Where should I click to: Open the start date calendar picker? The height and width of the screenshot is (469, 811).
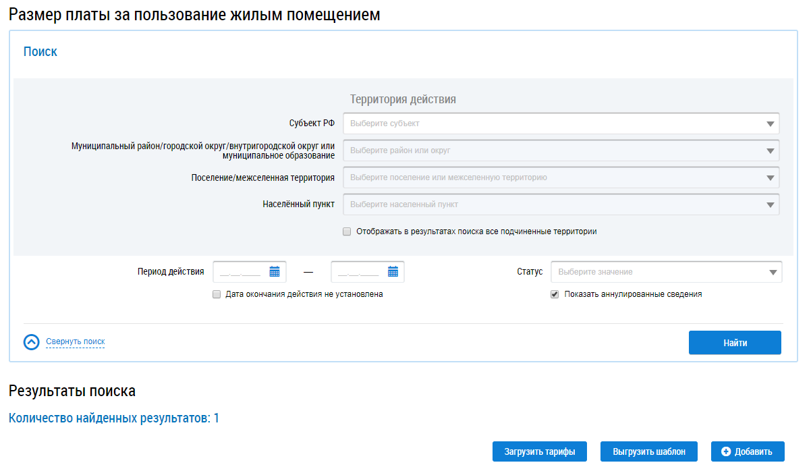(x=275, y=272)
